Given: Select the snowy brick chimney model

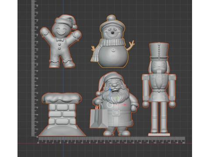Looking at the screenshot, I should coord(62,115).
